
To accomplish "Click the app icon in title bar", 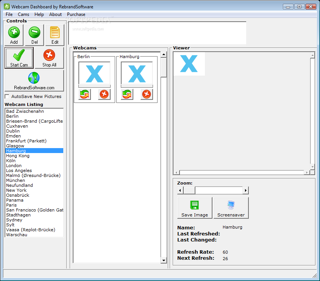I will coord(7,6).
